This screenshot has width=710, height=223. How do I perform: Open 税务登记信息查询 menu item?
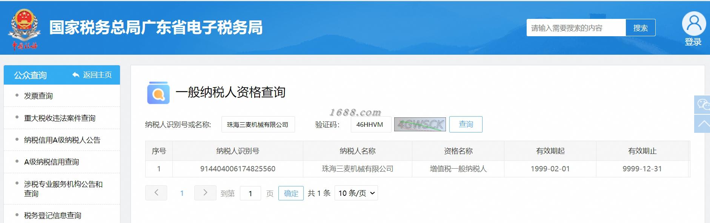53,215
